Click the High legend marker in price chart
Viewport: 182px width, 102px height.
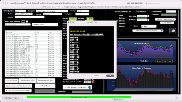pos(158,61)
